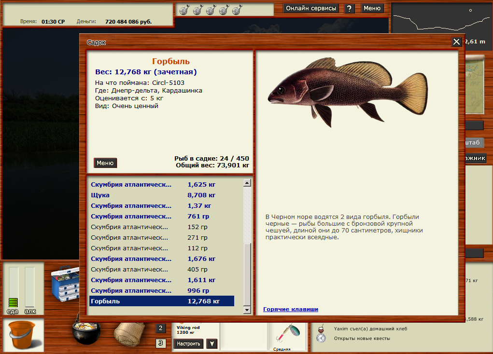
Task: Open the blue tackle box
Action: click(x=65, y=283)
